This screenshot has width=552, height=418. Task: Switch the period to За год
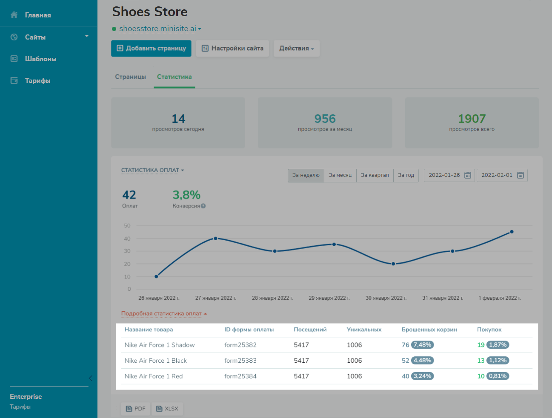(406, 175)
